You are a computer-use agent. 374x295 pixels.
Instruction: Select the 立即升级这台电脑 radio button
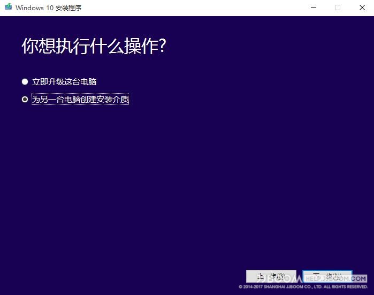coord(25,82)
